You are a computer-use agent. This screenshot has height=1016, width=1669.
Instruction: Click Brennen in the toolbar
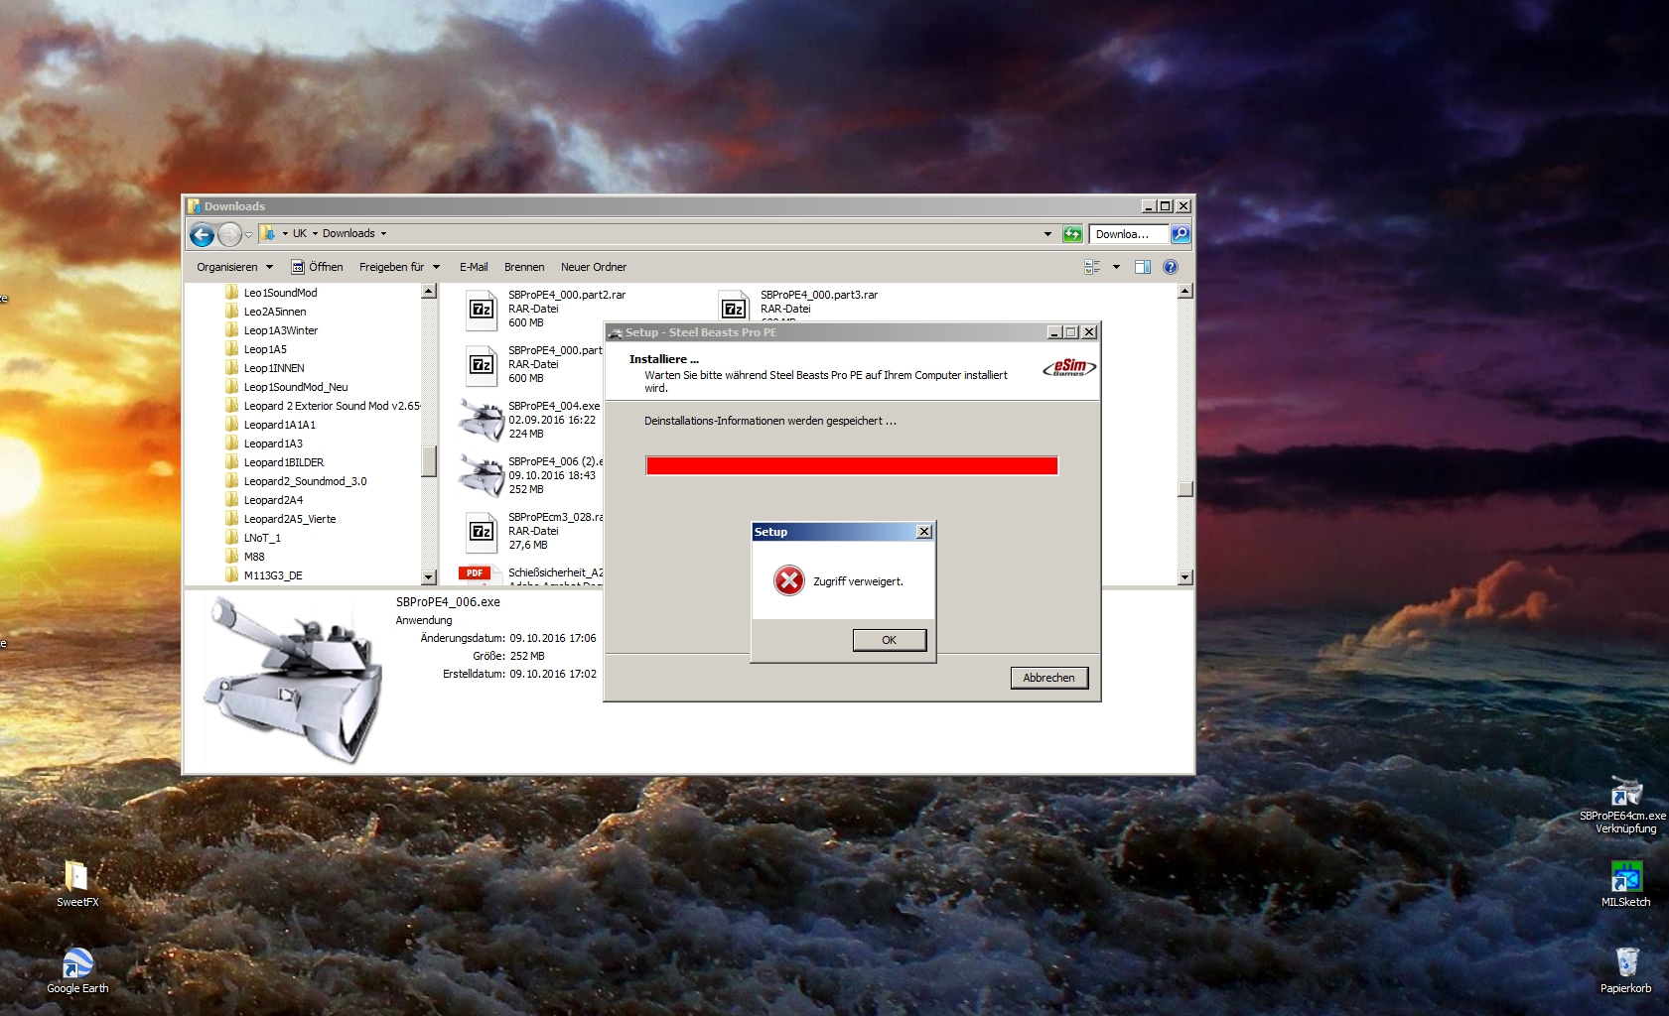click(x=524, y=267)
